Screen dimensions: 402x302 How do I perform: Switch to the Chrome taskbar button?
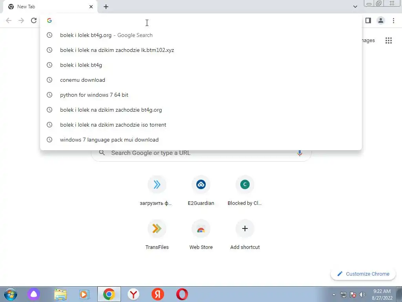tap(109, 294)
